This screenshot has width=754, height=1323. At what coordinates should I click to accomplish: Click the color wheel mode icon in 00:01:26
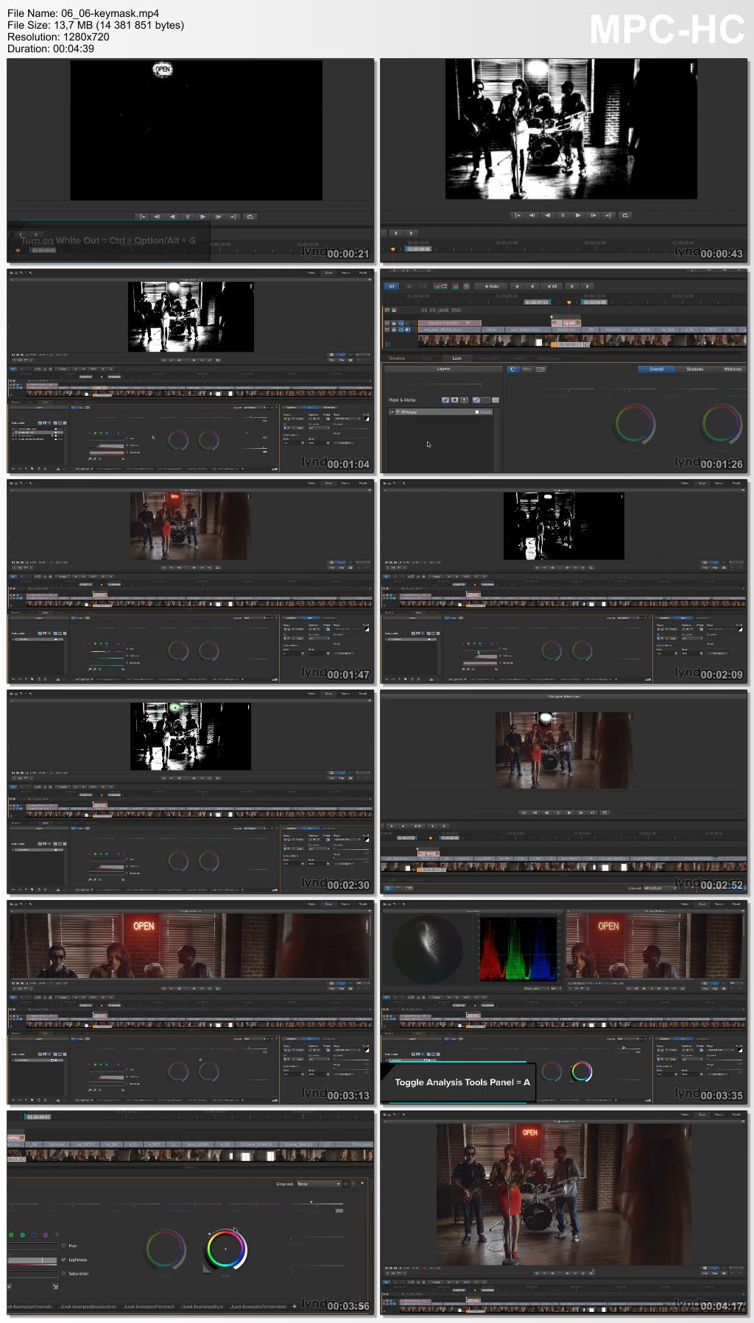(x=512, y=369)
